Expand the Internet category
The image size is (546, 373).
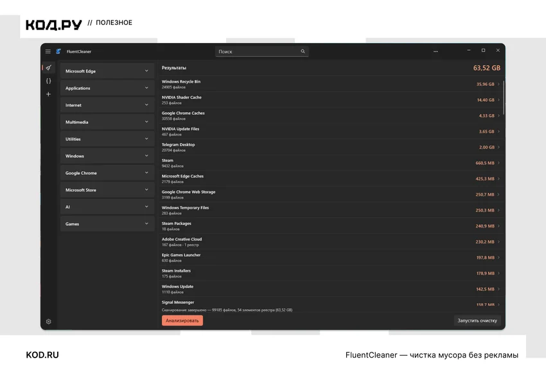[107, 105]
